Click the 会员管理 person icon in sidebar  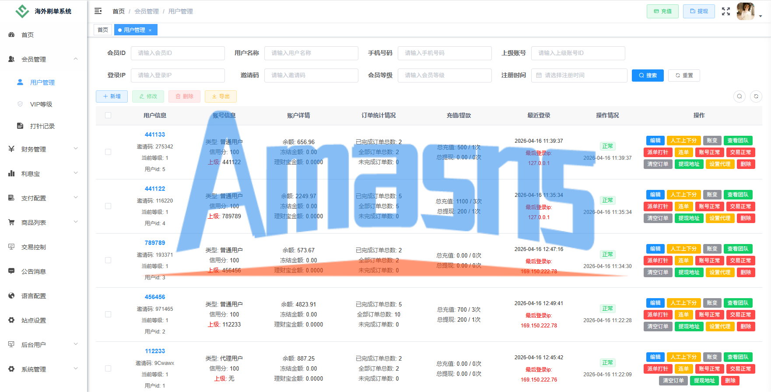11,59
